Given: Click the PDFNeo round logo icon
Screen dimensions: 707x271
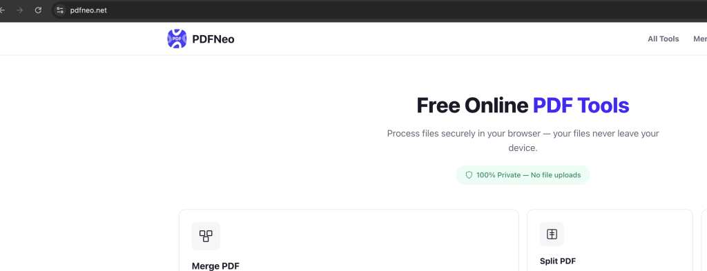Looking at the screenshot, I should click(x=177, y=39).
